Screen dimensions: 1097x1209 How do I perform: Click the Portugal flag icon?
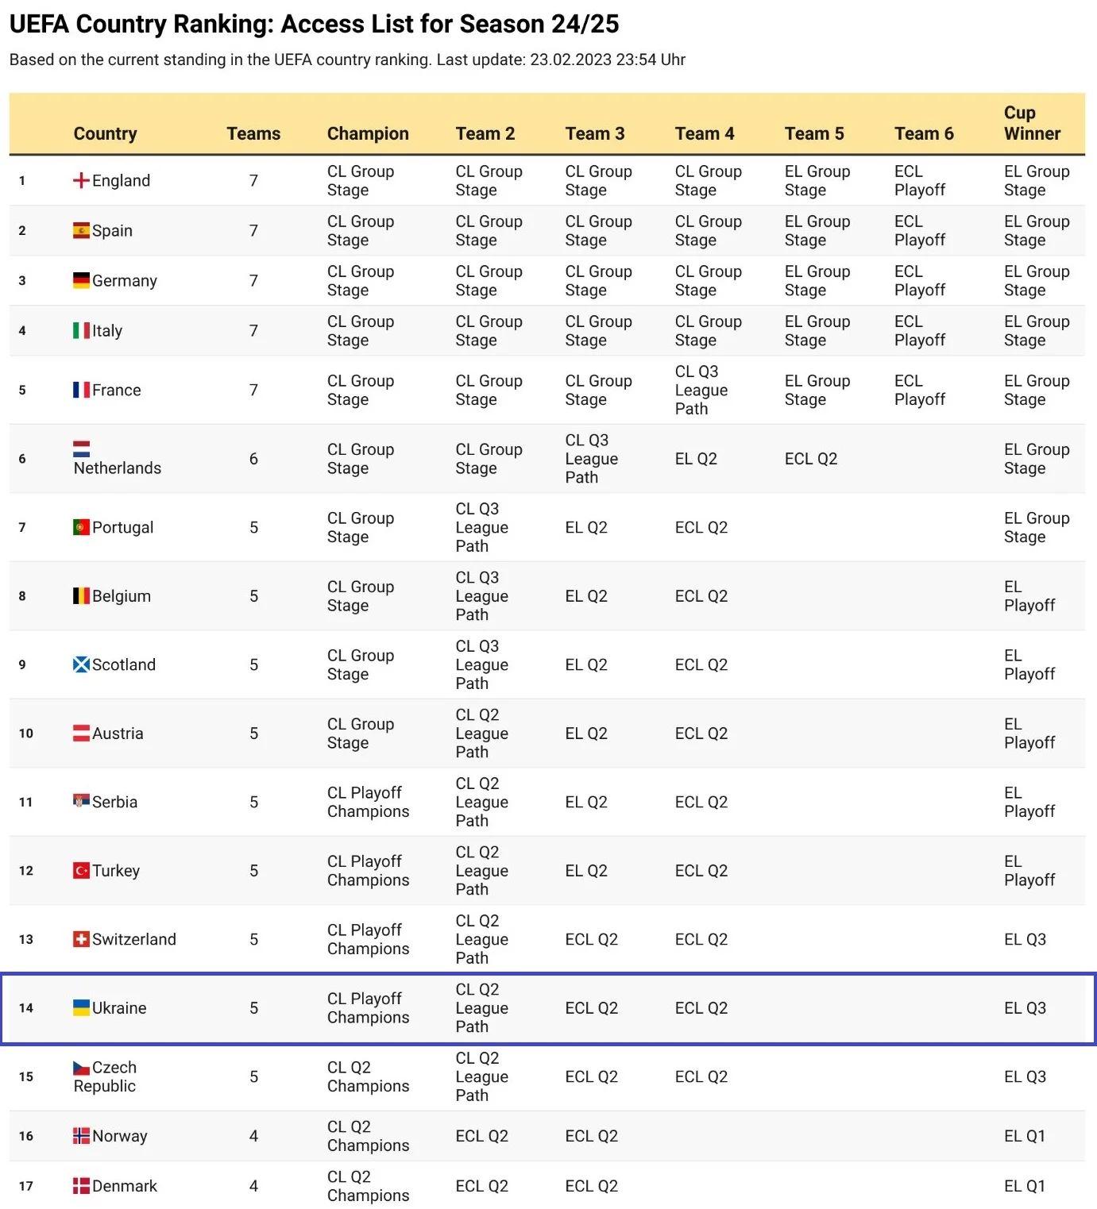pyautogui.click(x=81, y=528)
